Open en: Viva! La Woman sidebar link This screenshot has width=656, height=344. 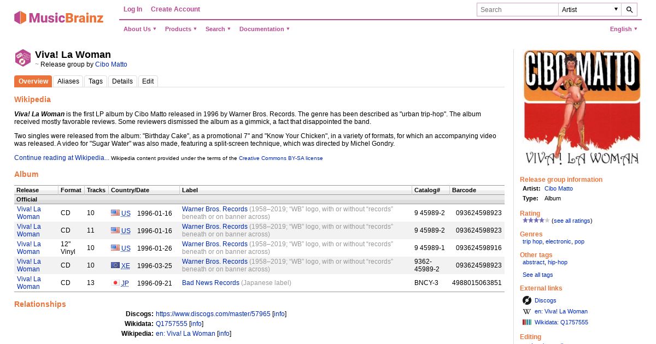tap(561, 311)
